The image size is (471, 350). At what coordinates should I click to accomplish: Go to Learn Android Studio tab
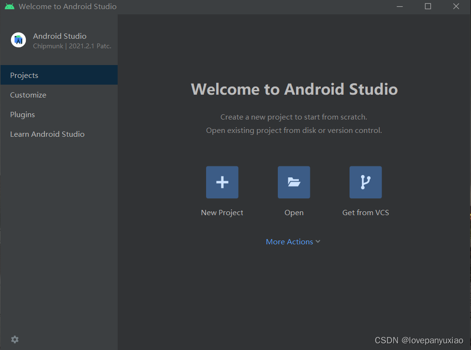[x=59, y=134]
